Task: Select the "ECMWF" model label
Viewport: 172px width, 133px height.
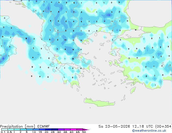Action: (43, 126)
